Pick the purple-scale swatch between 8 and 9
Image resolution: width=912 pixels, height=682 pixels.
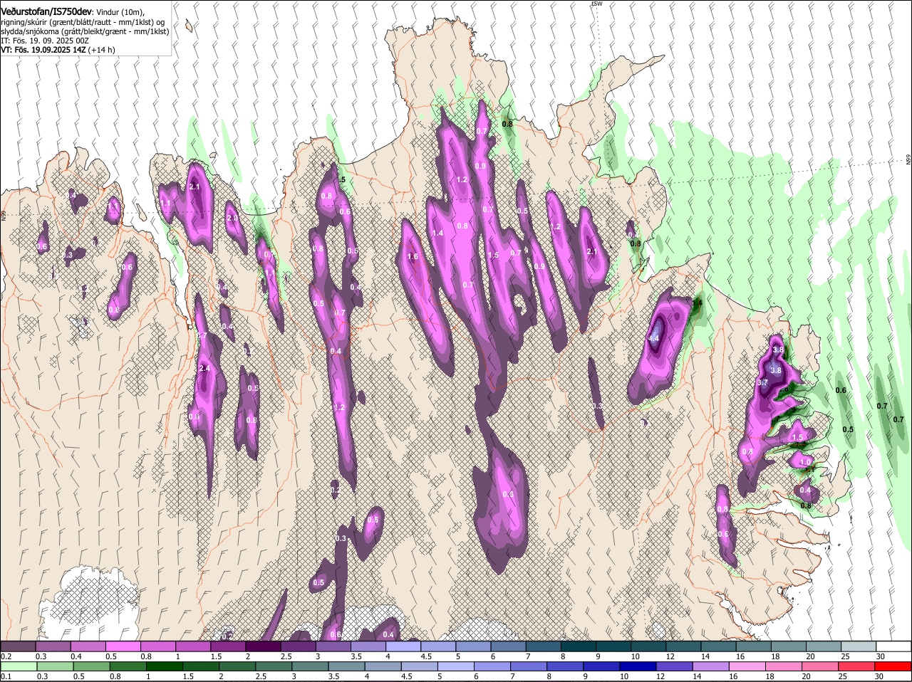click(x=579, y=646)
